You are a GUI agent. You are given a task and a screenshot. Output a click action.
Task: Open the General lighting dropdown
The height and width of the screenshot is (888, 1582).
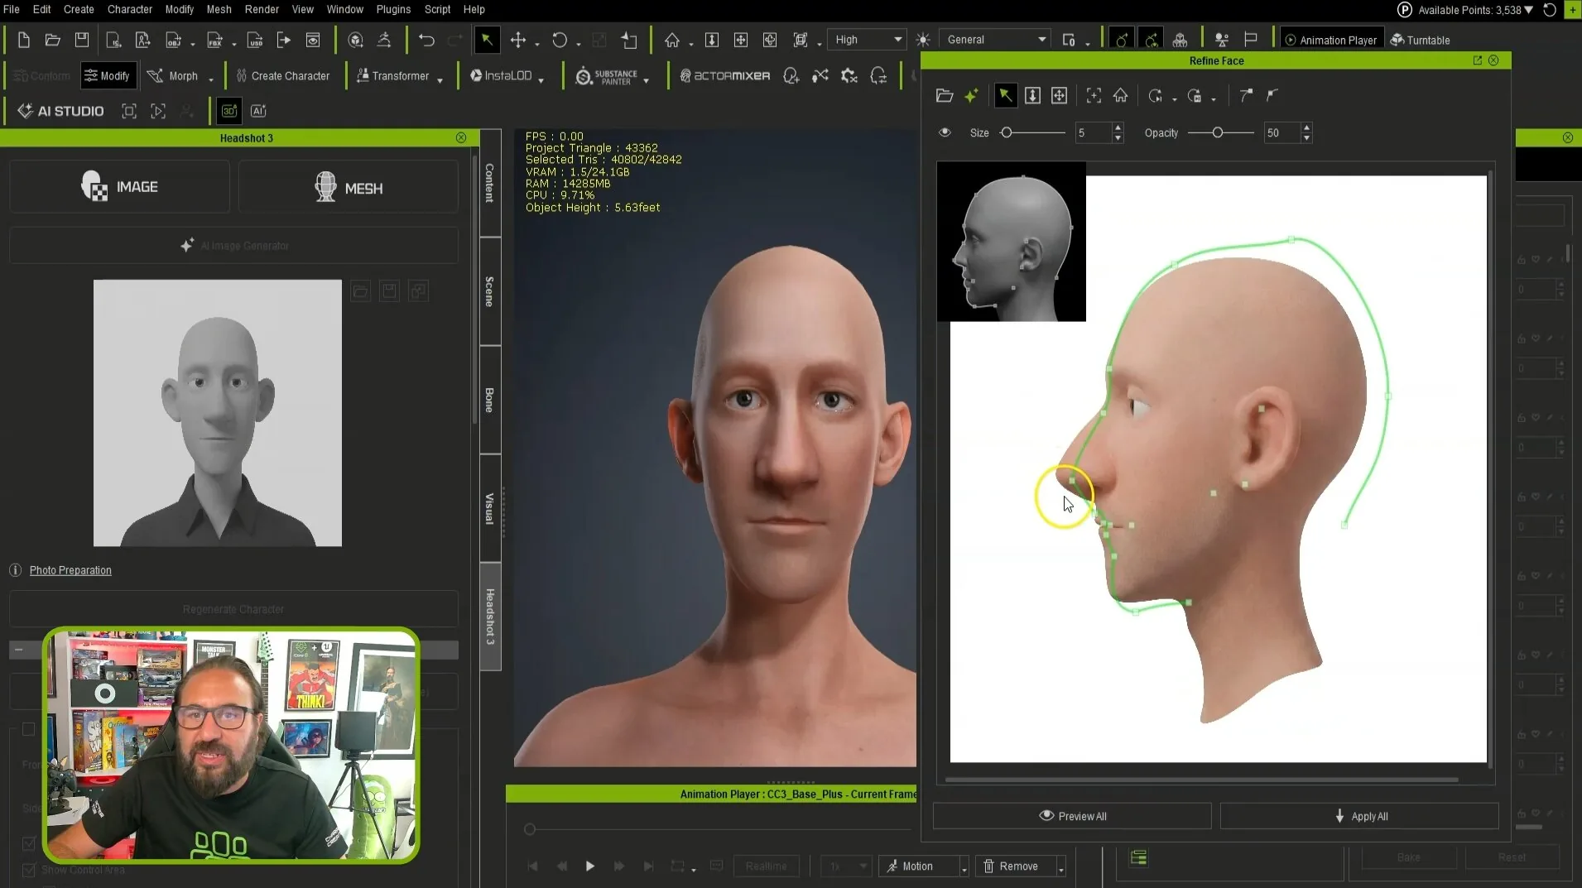point(996,40)
